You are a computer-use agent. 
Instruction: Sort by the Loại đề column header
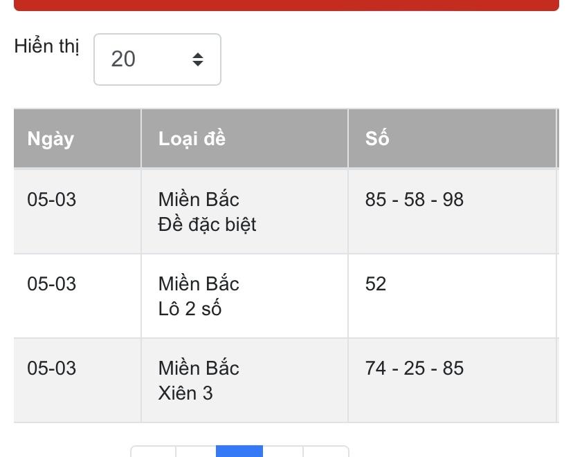point(244,138)
